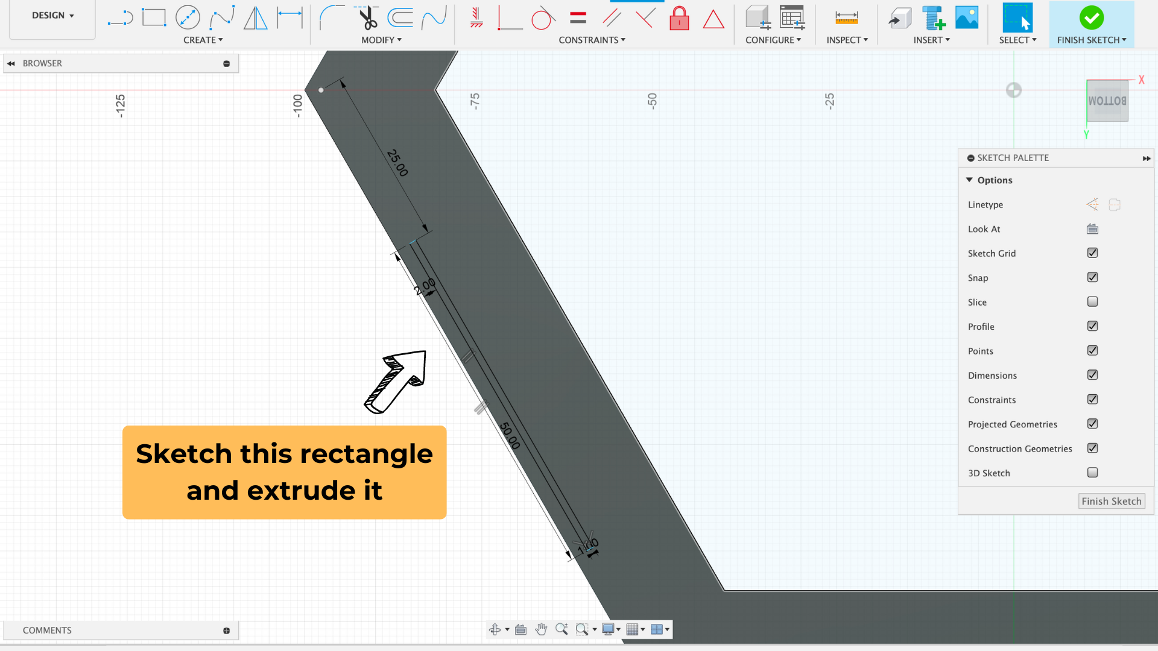Select the Fillet tool
1158x651 pixels.
tap(332, 18)
